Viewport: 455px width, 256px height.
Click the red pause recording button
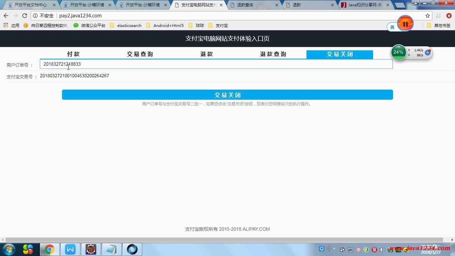(x=405, y=24)
